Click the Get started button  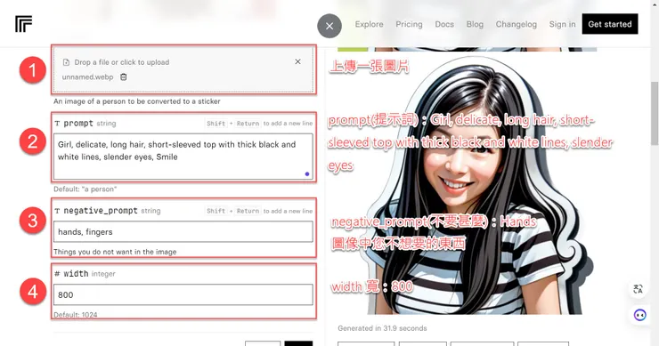(x=610, y=24)
